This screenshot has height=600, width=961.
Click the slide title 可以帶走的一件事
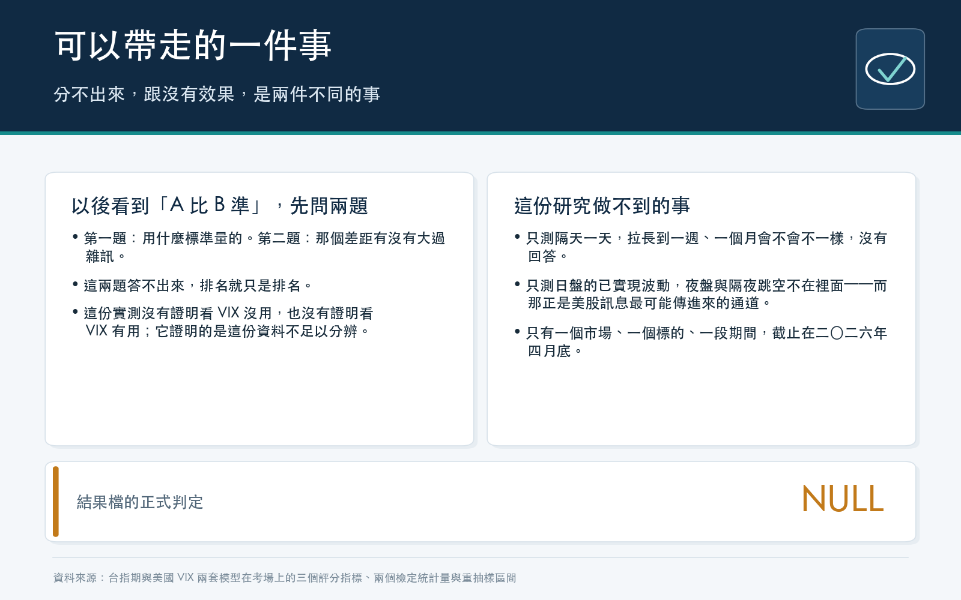pyautogui.click(x=193, y=46)
